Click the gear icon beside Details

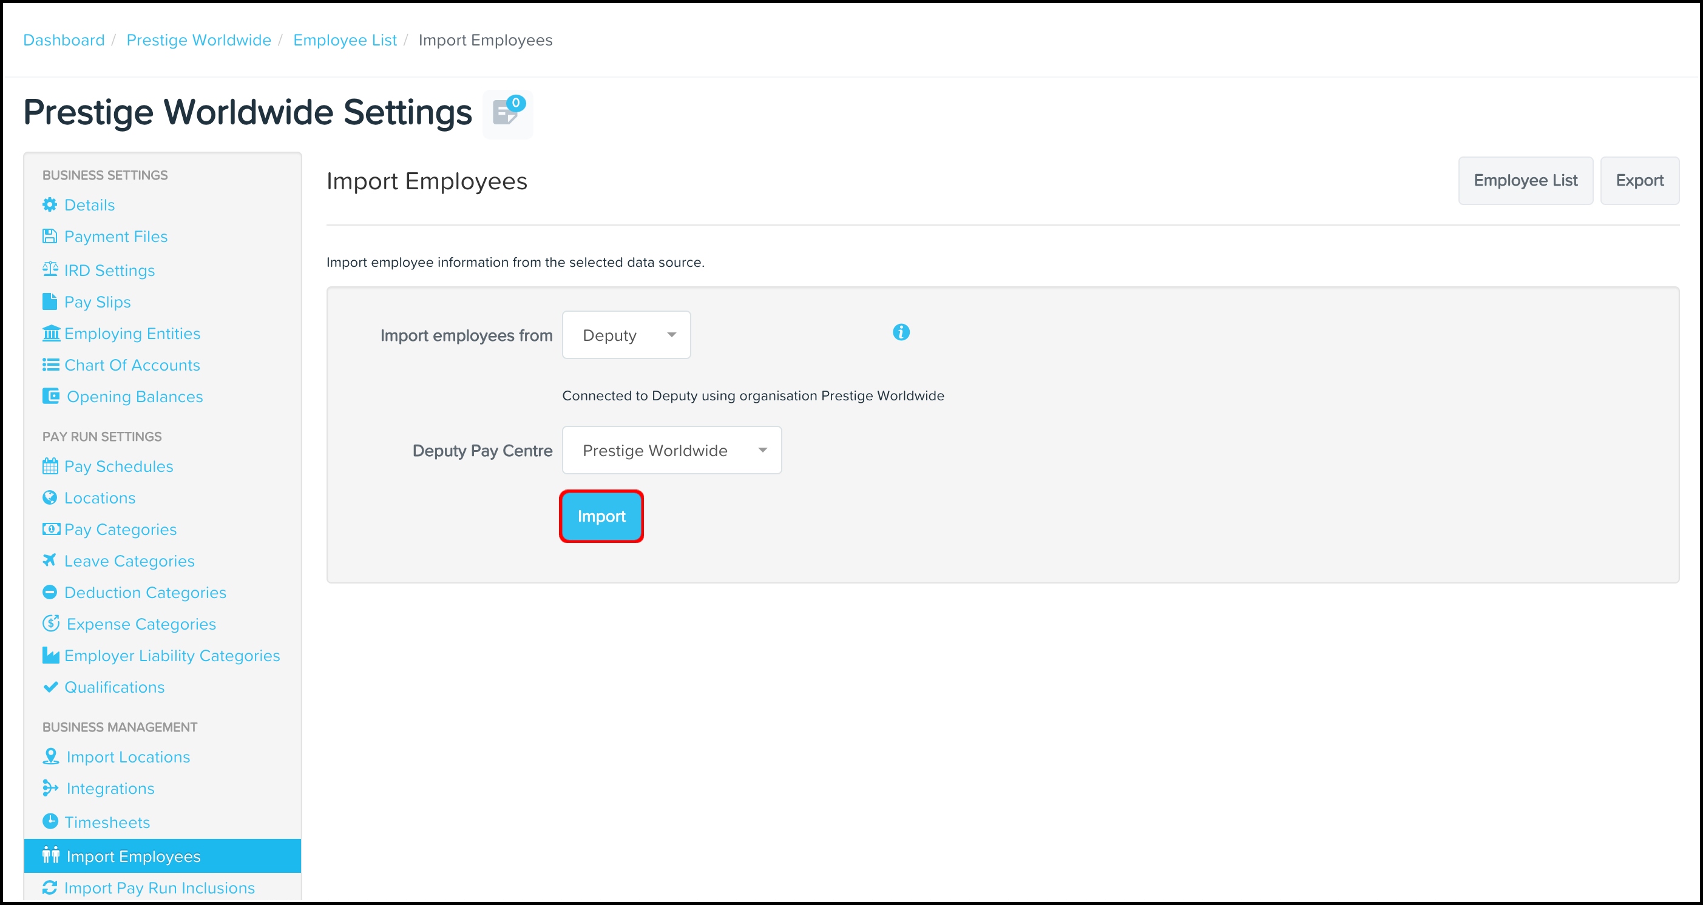point(50,205)
